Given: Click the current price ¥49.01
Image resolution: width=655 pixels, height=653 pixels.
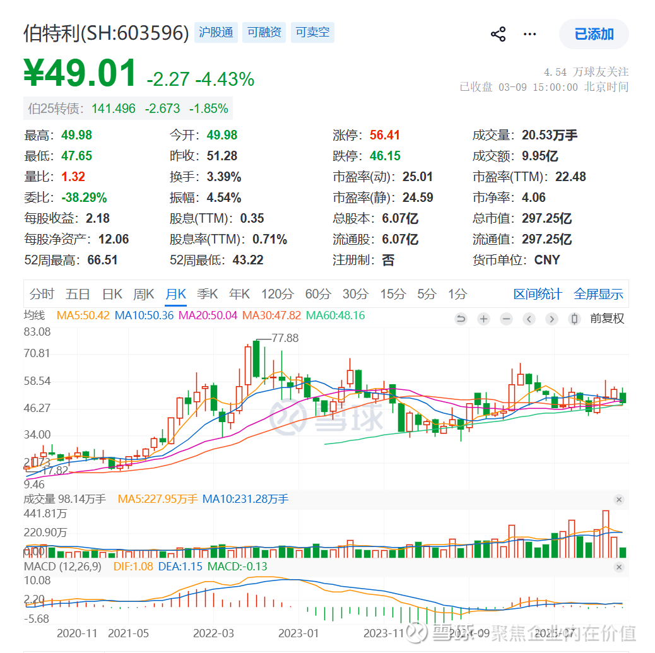Looking at the screenshot, I should pos(80,73).
